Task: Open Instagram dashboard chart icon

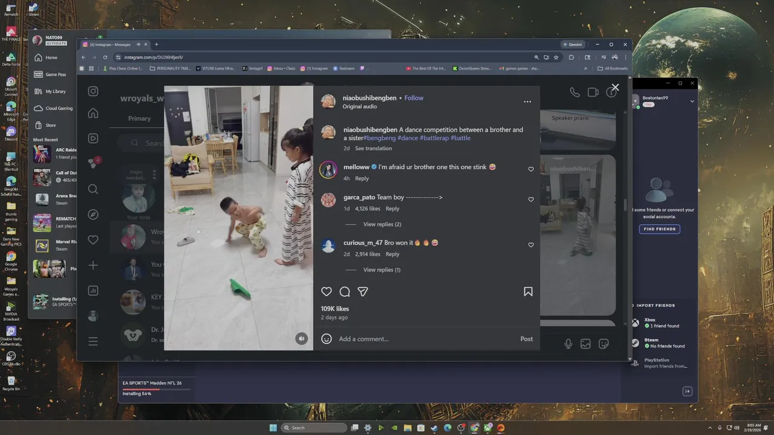Action: tap(93, 291)
